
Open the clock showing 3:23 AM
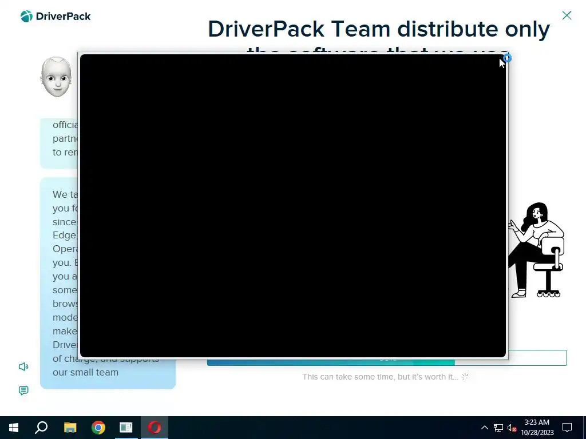coord(537,428)
